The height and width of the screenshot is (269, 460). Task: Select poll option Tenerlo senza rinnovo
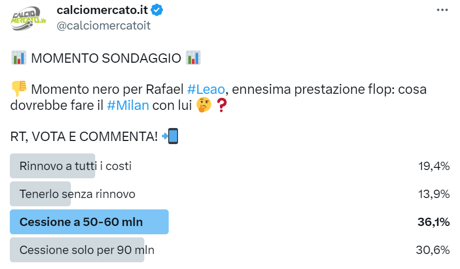78,194
